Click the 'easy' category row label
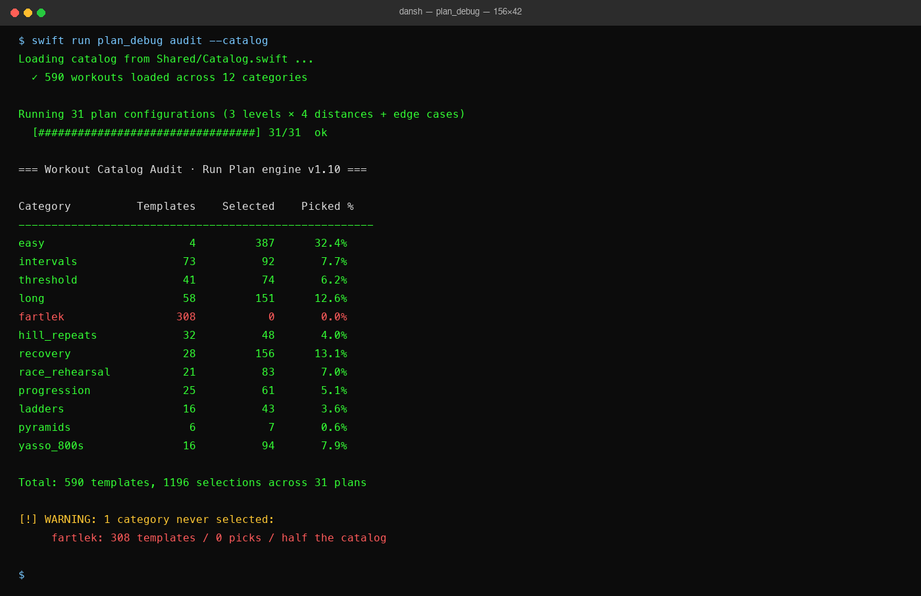The image size is (921, 596). [32, 243]
